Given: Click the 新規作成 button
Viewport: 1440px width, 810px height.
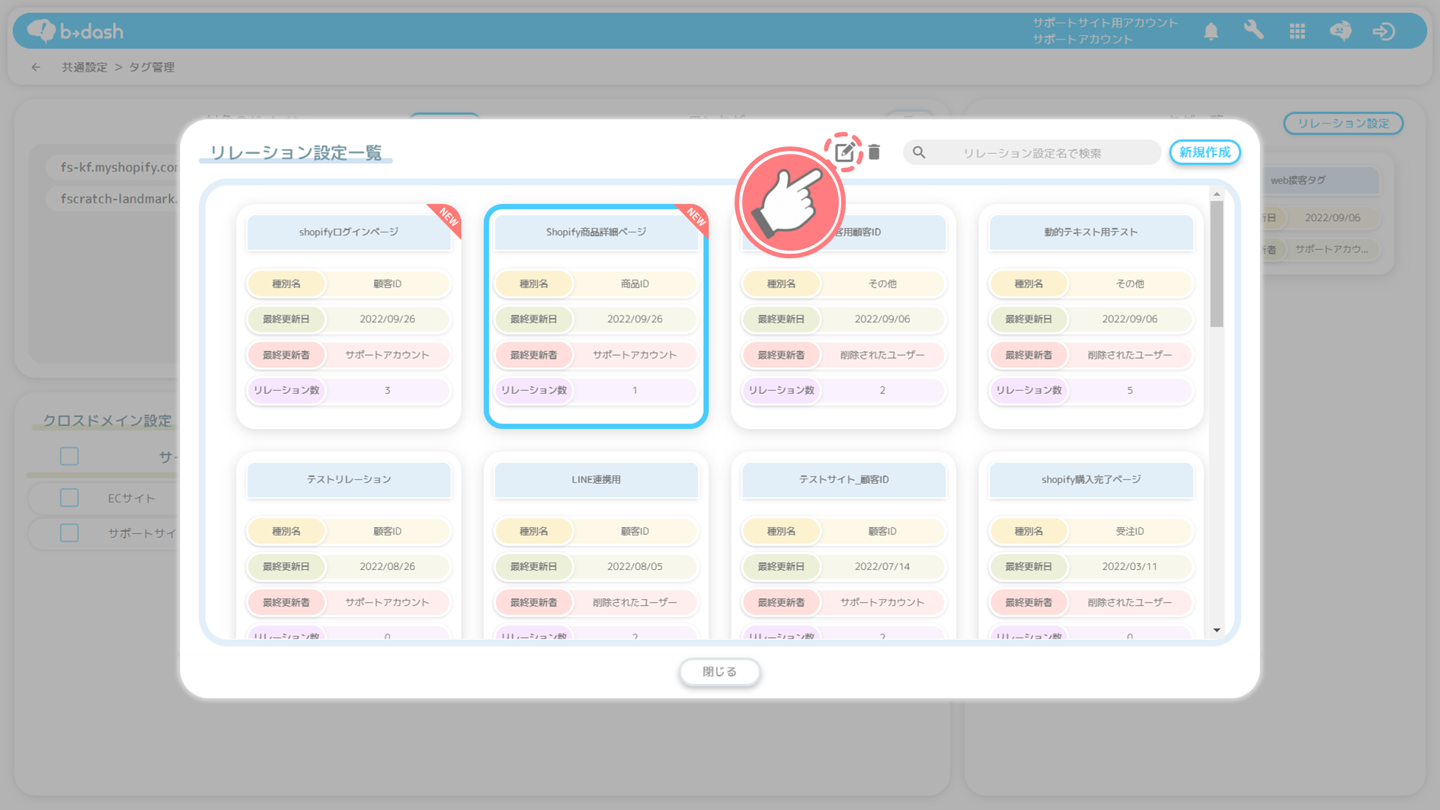Looking at the screenshot, I should coord(1205,152).
